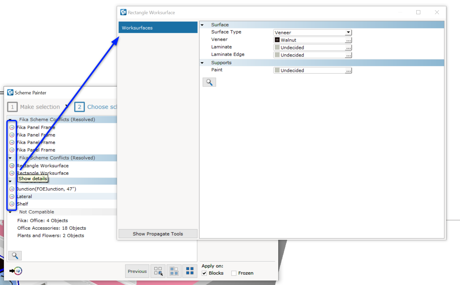Show details icon for Lateral
This screenshot has height=285, width=460.
tap(12, 196)
